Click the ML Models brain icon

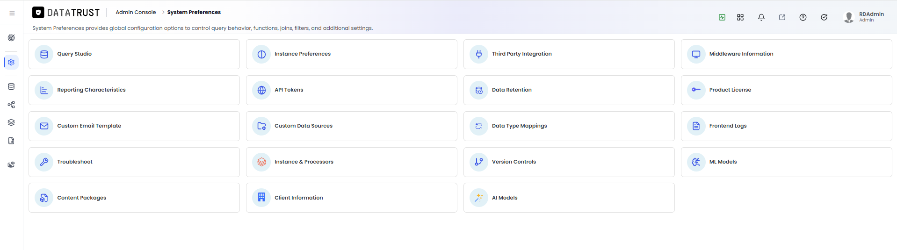pos(696,162)
